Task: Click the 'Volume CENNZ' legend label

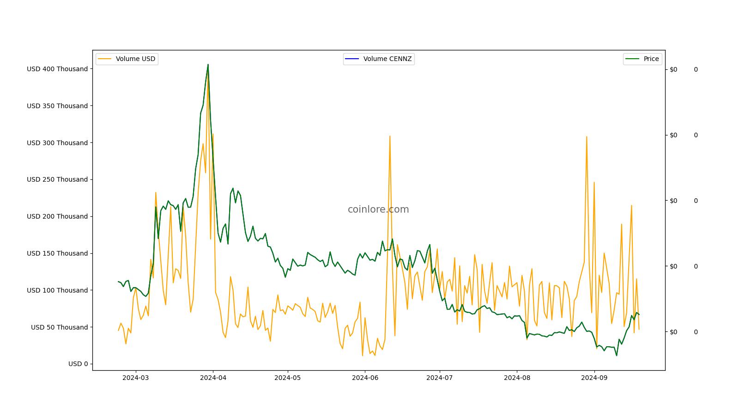Action: coord(387,59)
